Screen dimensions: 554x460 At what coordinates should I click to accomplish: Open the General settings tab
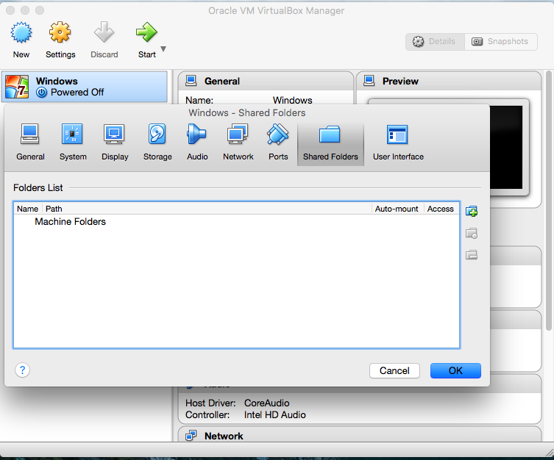click(x=30, y=142)
